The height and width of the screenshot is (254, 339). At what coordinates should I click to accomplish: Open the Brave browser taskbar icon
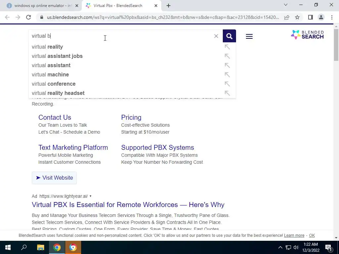click(x=73, y=247)
